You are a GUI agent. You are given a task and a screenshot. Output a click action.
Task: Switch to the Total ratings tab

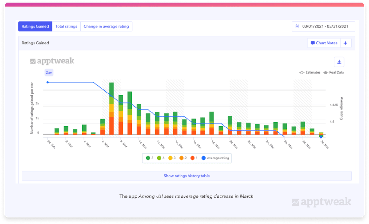pos(66,26)
